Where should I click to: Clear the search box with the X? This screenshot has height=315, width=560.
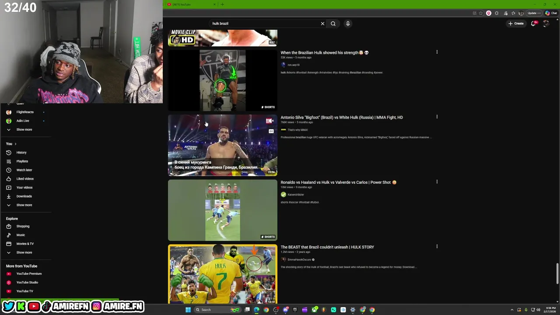[322, 24]
